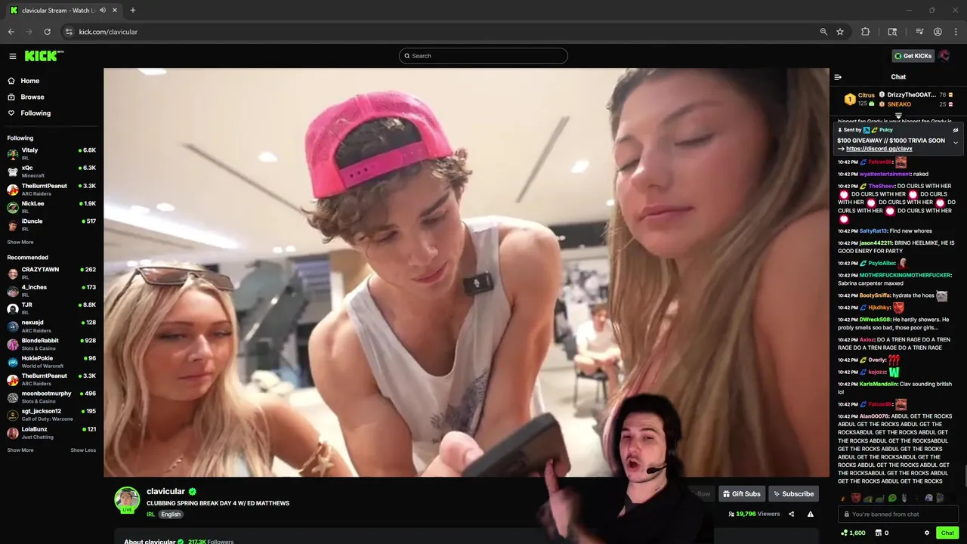Open iDuncle channel in Following
Screen dimensions: 967x544
pyautogui.click(x=51, y=224)
